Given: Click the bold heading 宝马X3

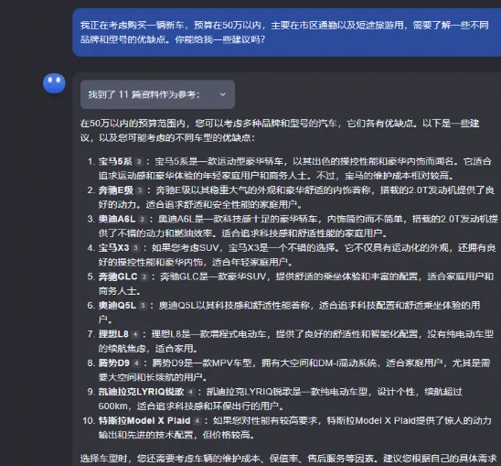Looking at the screenshot, I should (x=113, y=248).
